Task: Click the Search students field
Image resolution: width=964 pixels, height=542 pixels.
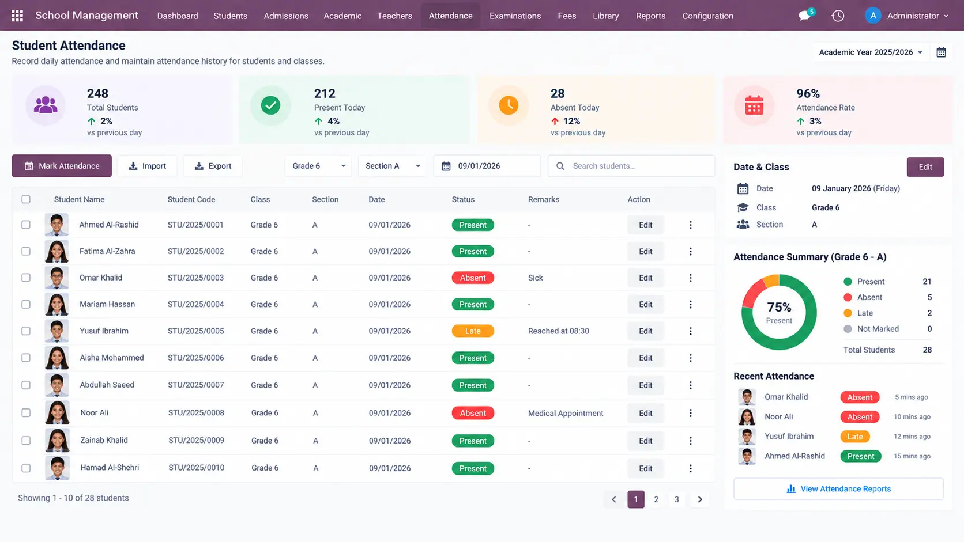Action: coord(631,166)
